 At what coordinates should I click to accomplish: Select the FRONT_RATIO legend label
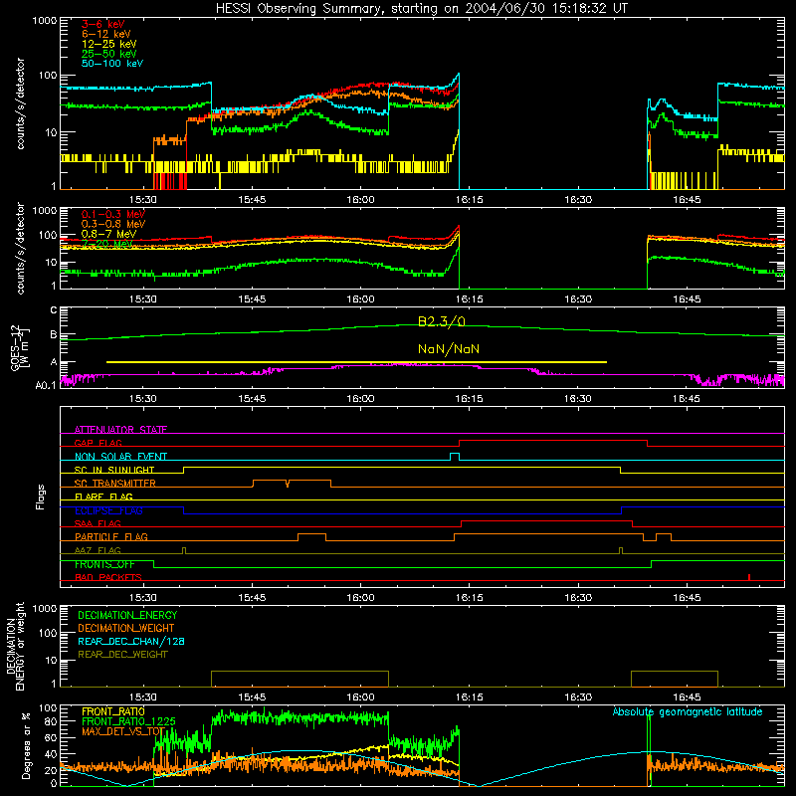(113, 711)
